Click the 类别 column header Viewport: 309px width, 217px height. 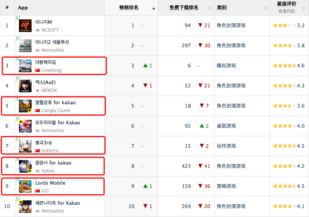pos(222,8)
